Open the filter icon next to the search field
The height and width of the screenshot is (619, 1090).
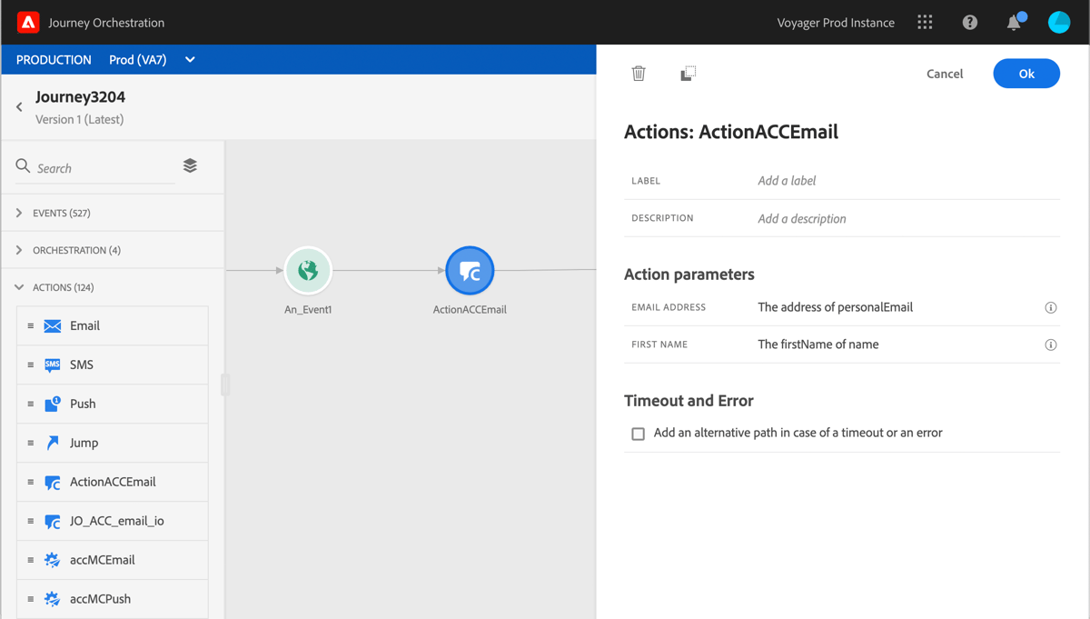point(190,166)
